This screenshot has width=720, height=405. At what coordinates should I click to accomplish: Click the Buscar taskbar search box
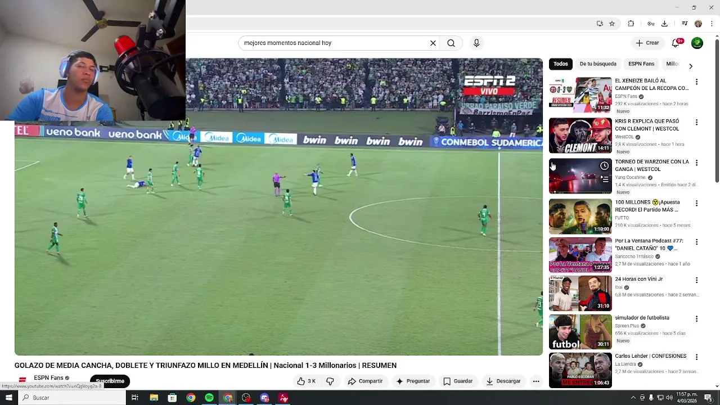point(71,398)
